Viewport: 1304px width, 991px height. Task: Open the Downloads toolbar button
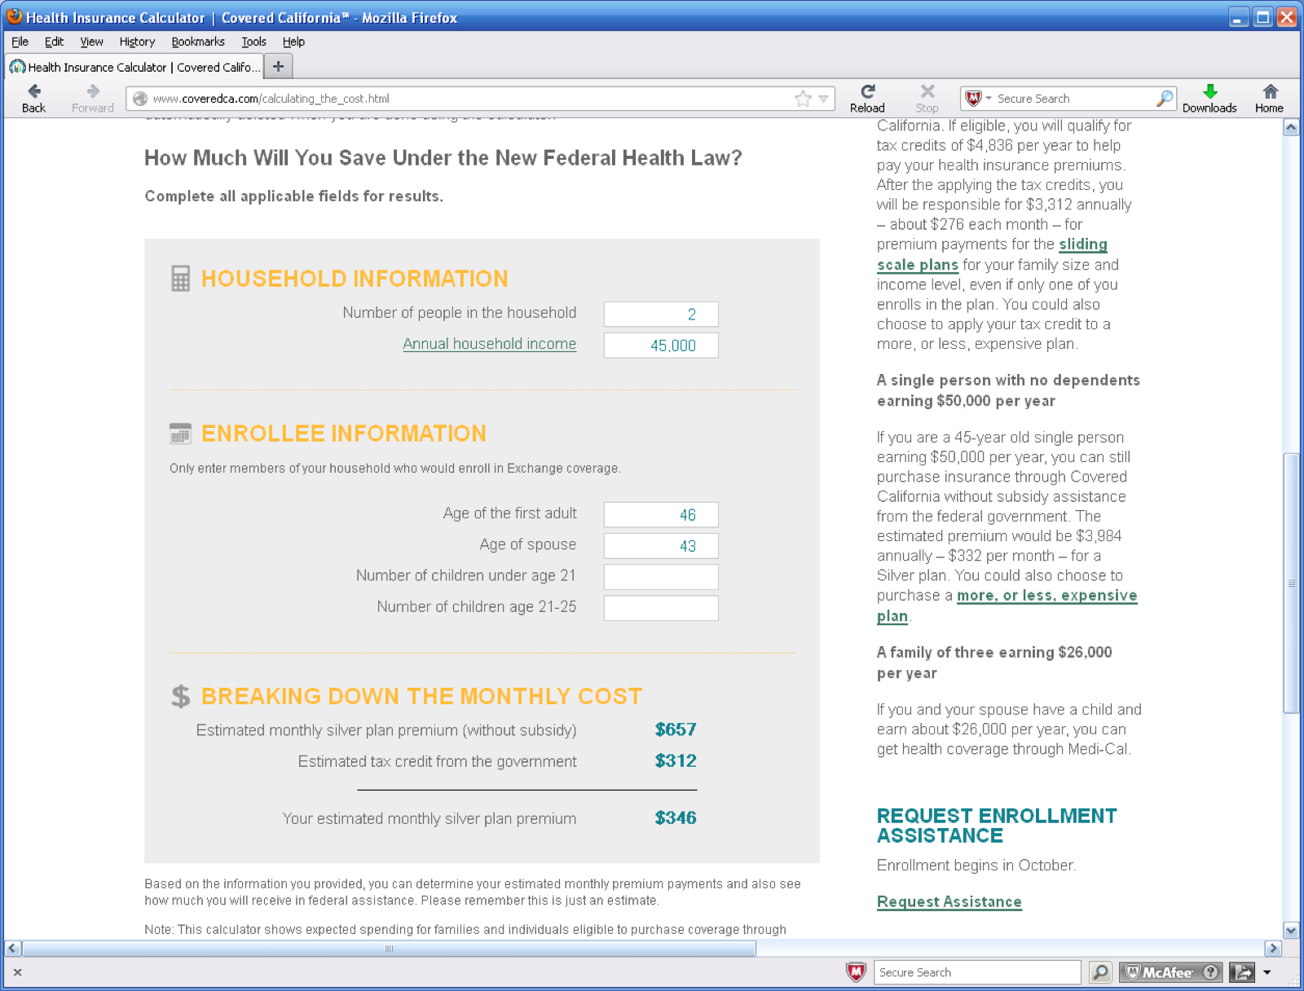point(1209,98)
